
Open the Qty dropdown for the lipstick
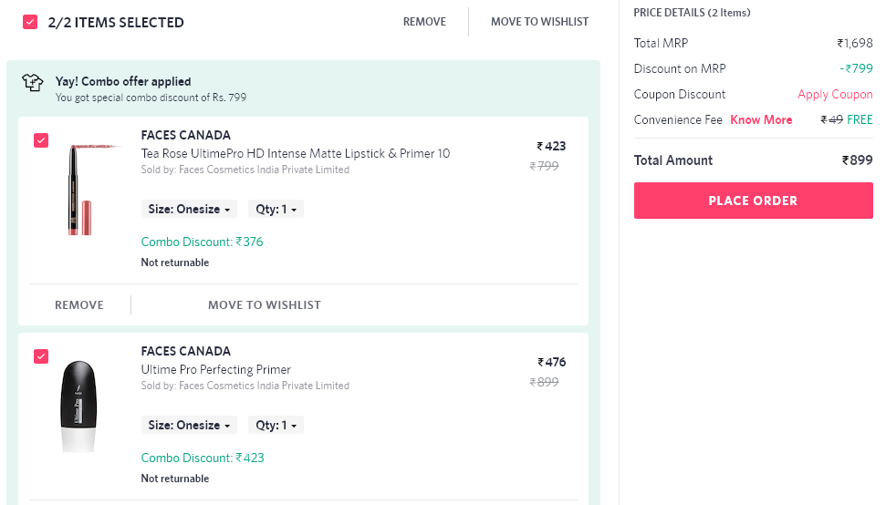(276, 209)
